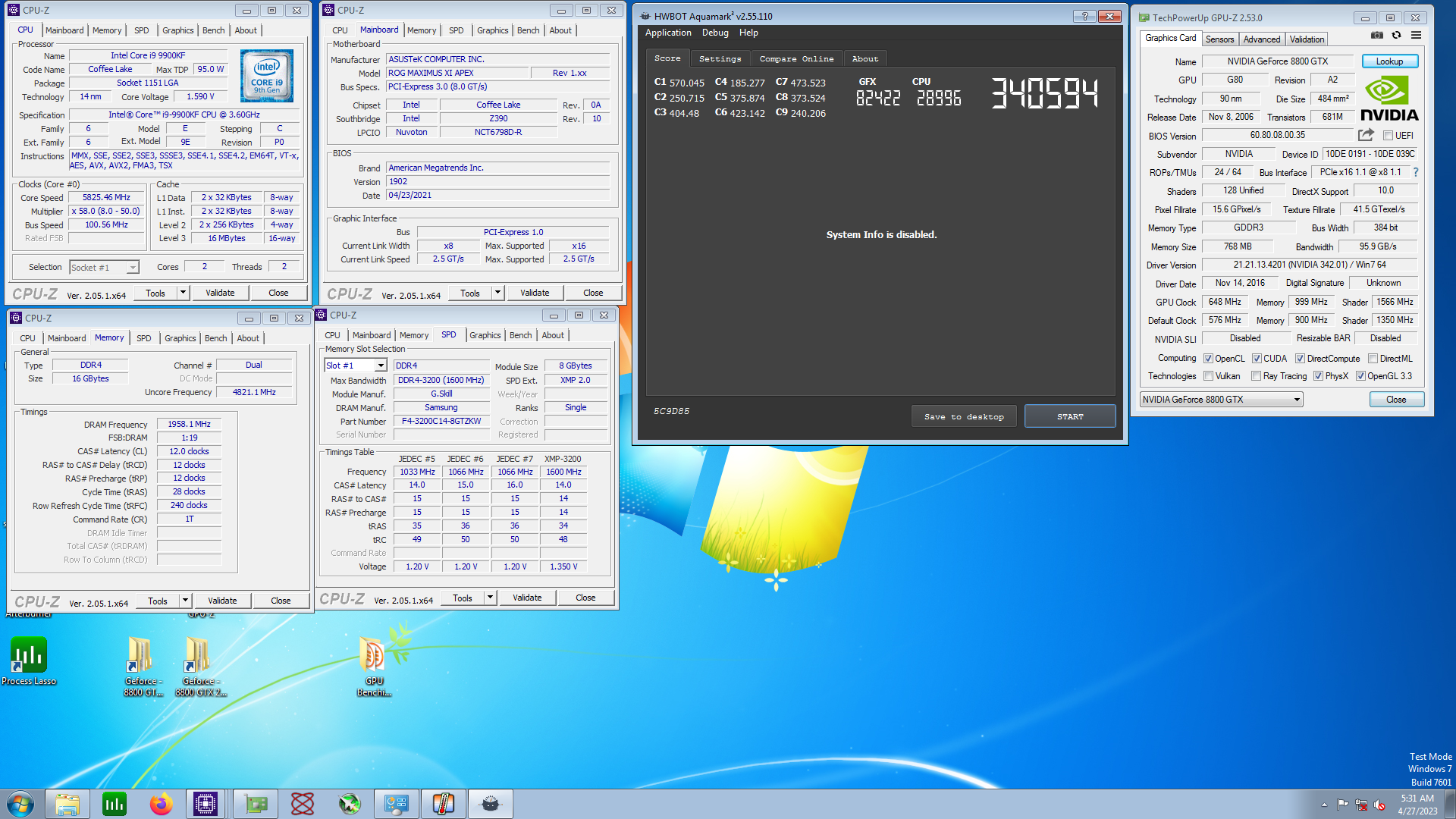Expand Tools arrow in CPU-Z CPU window

tap(183, 293)
